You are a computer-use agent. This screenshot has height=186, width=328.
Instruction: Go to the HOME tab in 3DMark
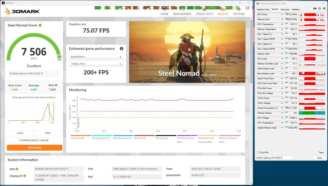pos(164,14)
